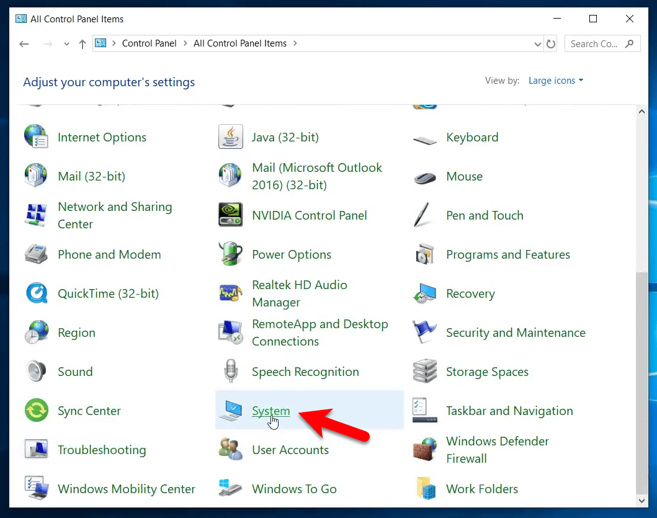
Task: Open the Windows Mobility Center link
Action: (127, 489)
